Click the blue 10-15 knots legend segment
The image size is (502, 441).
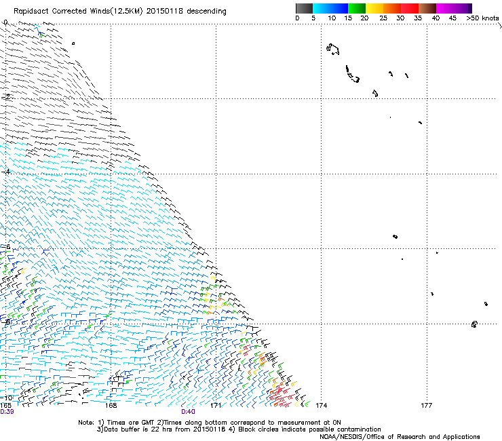pos(339,8)
